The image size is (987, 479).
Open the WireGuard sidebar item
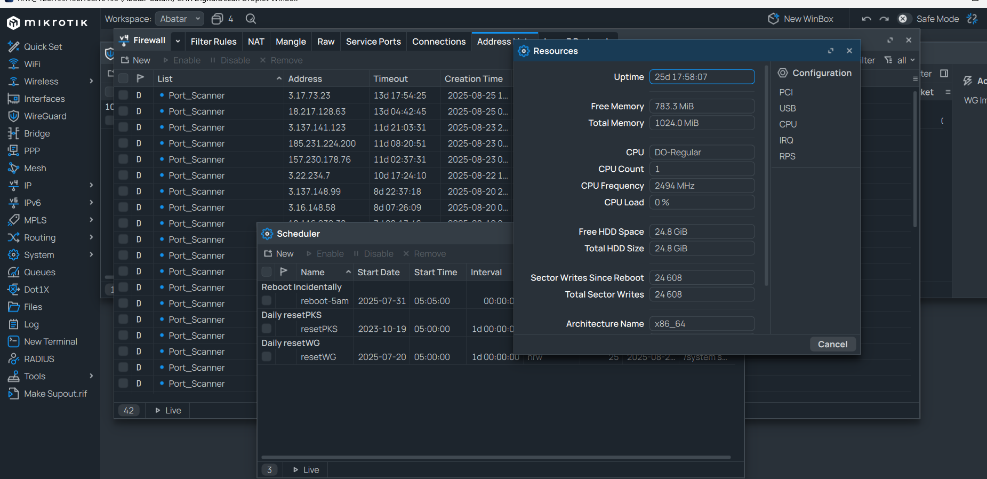coord(45,116)
